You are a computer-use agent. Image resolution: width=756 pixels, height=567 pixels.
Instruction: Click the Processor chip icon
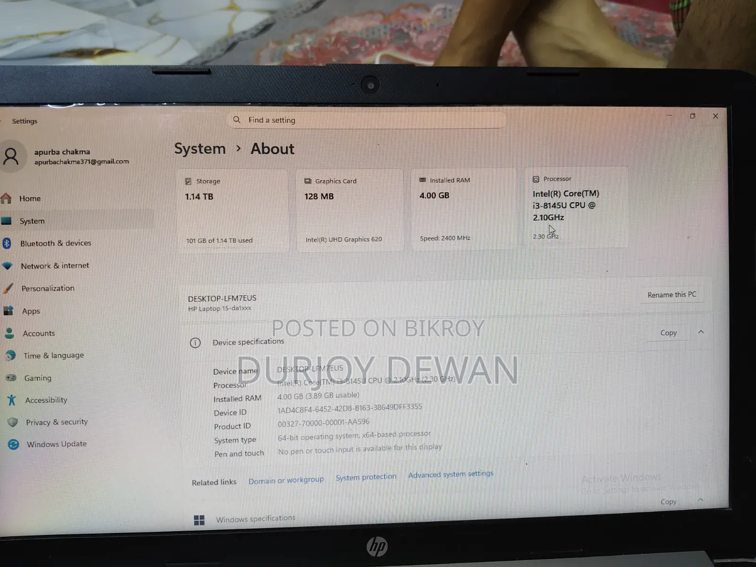pyautogui.click(x=536, y=179)
